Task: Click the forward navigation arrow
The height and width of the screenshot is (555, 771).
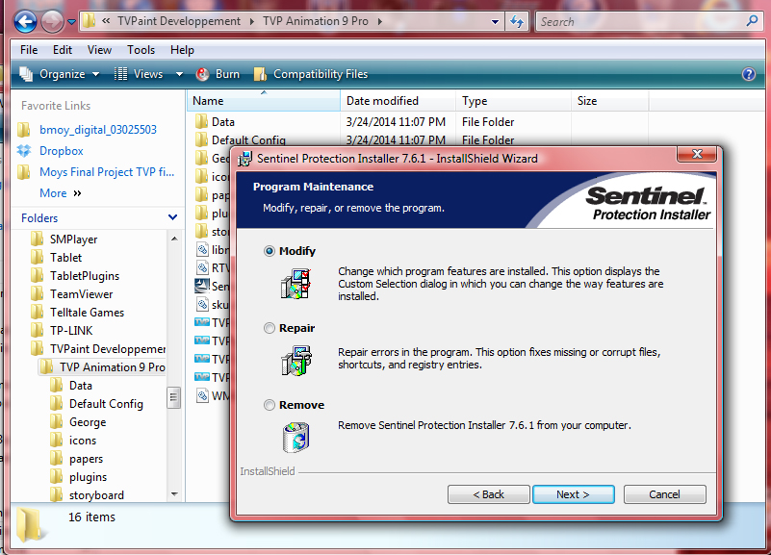Action: 52,21
